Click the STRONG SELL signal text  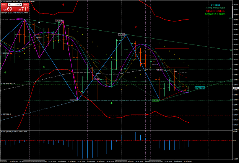point(215,11)
